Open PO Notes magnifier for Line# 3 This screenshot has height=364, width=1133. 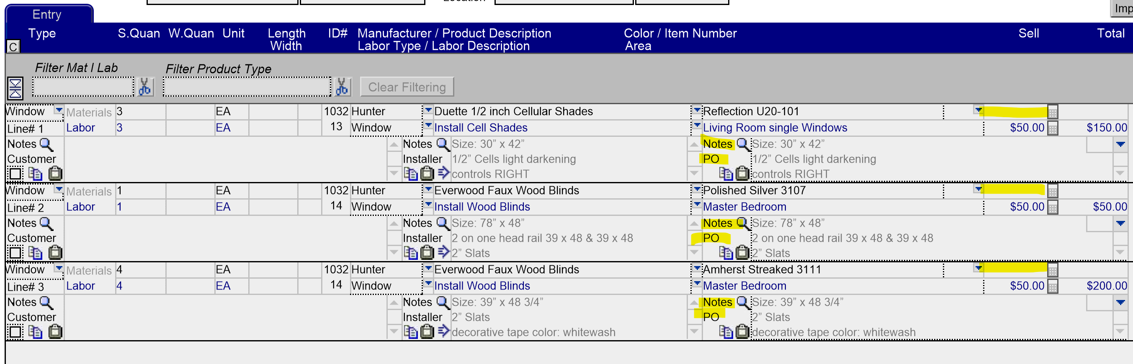[x=742, y=302]
